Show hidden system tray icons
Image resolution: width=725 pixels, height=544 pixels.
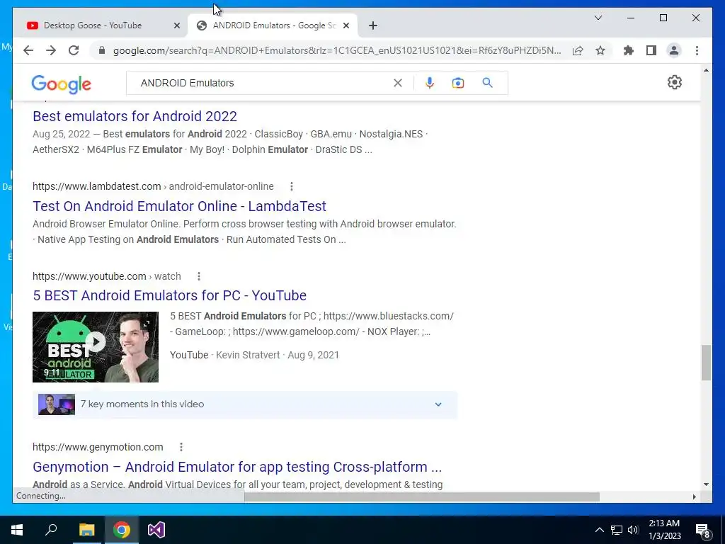point(599,530)
